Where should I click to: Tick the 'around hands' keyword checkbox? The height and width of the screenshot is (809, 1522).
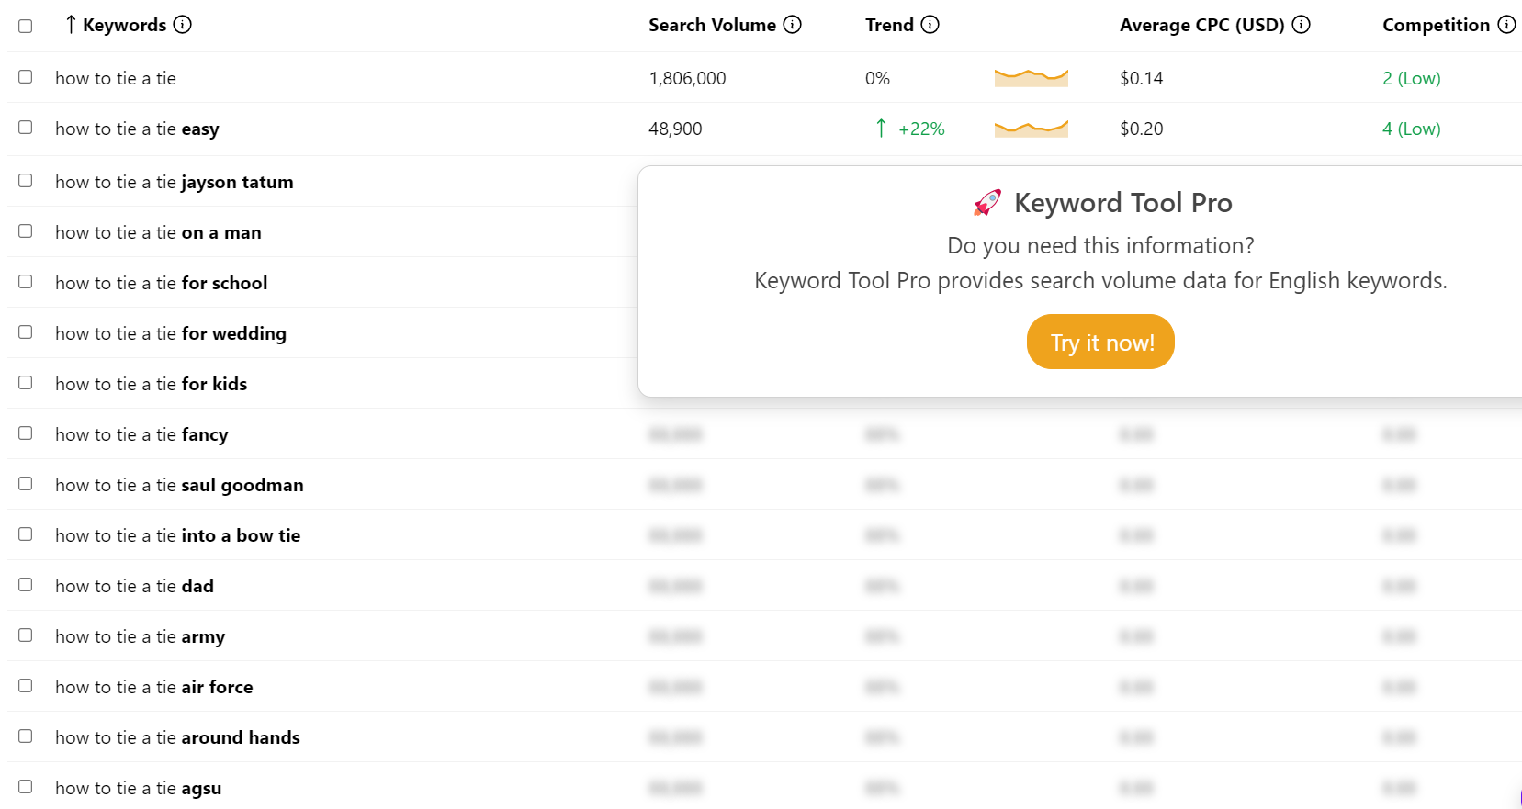point(26,736)
